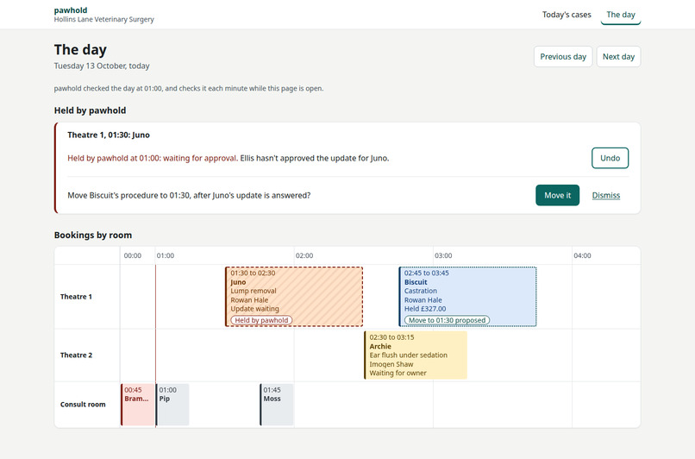
Task: Click 'Waiting for owner' in Archie's booking
Action: tap(398, 373)
